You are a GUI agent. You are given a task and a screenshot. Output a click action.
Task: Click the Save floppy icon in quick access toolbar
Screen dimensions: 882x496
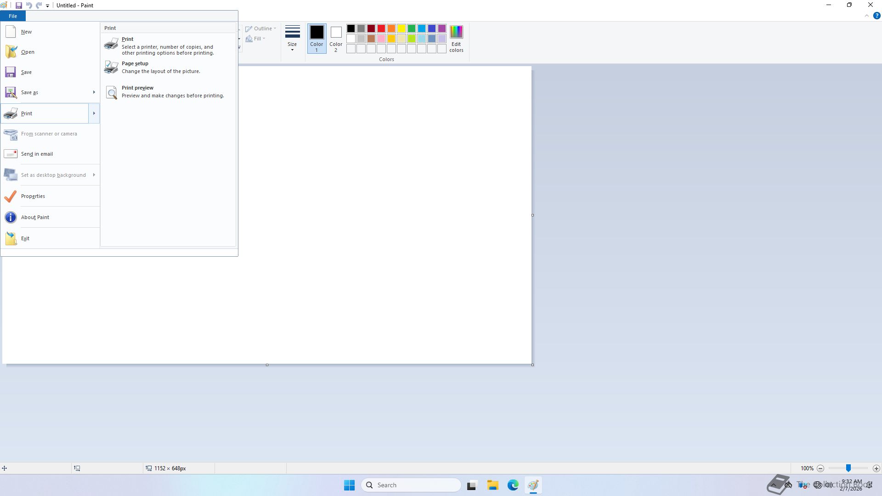[19, 6]
